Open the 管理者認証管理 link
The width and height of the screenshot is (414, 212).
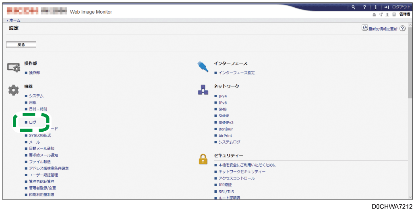click(x=42, y=181)
